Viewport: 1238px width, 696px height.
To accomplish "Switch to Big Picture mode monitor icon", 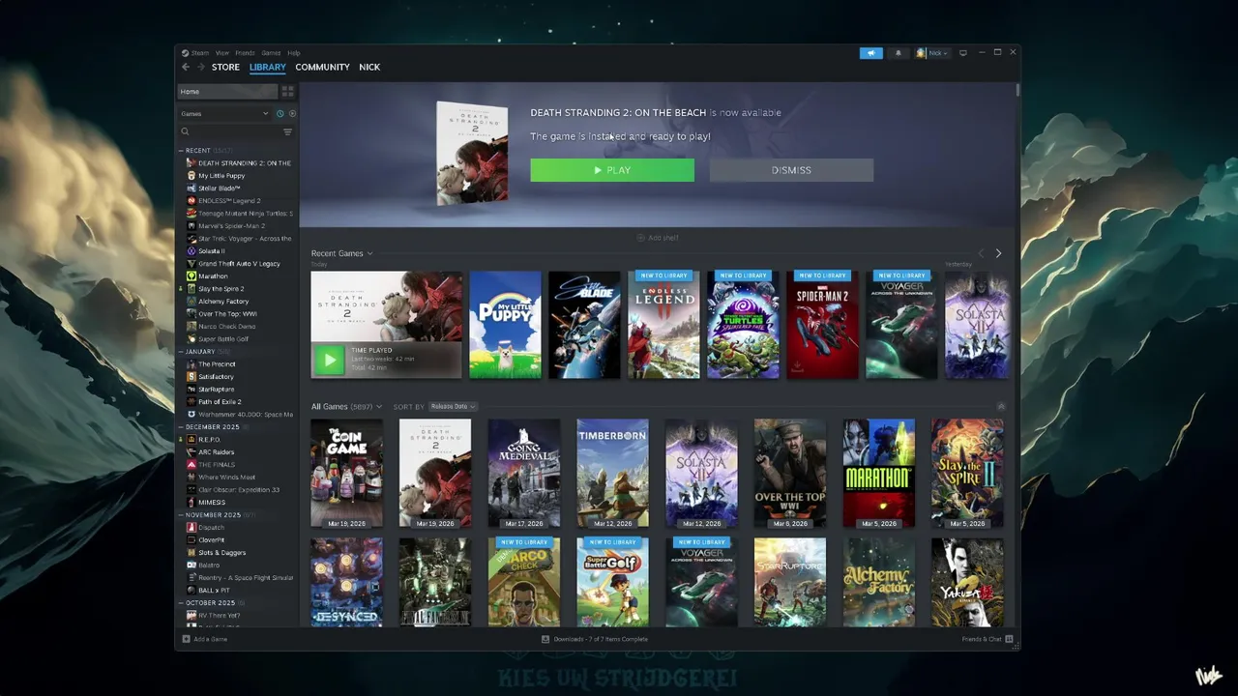I will (962, 53).
